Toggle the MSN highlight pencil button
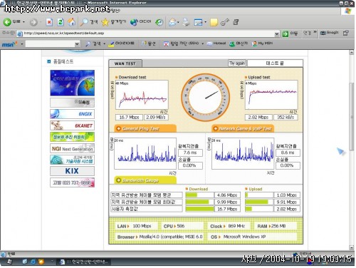 pos(121,43)
